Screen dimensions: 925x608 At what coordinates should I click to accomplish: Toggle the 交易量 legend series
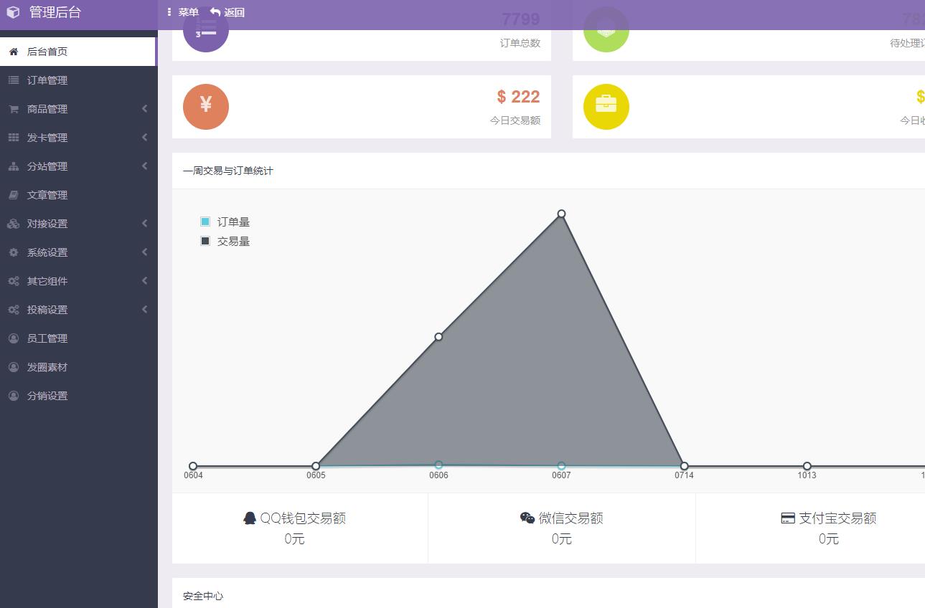pyautogui.click(x=233, y=242)
